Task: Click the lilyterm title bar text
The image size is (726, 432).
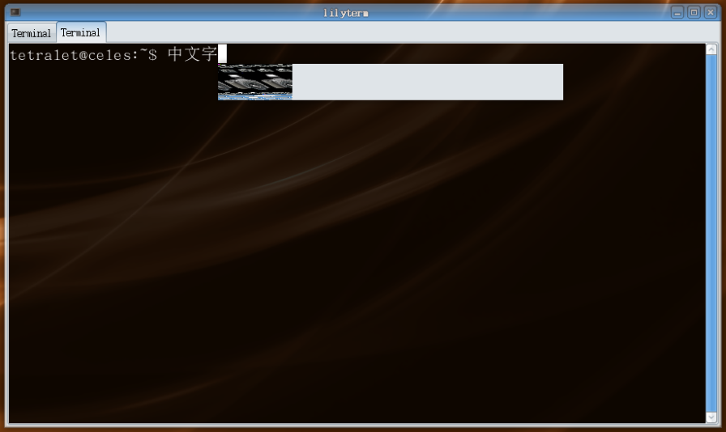Action: point(346,13)
